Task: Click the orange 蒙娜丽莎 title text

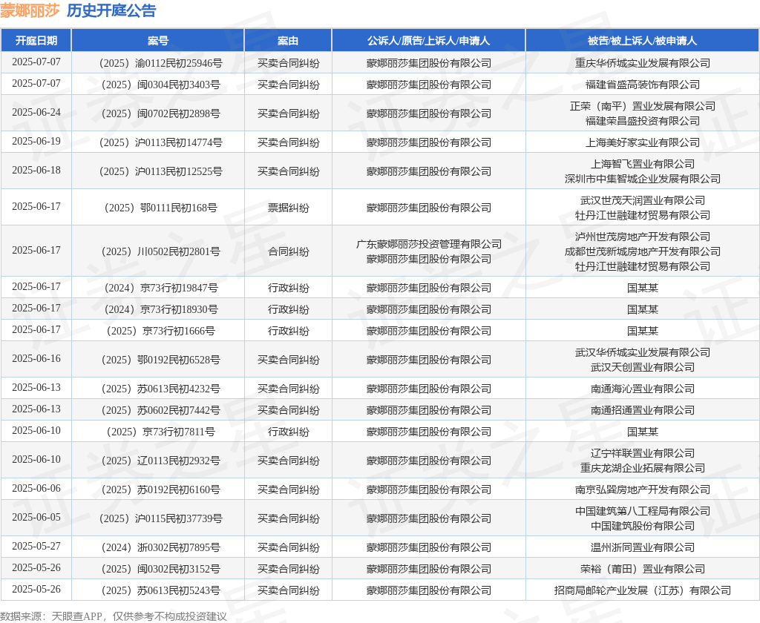Action: click(x=30, y=10)
